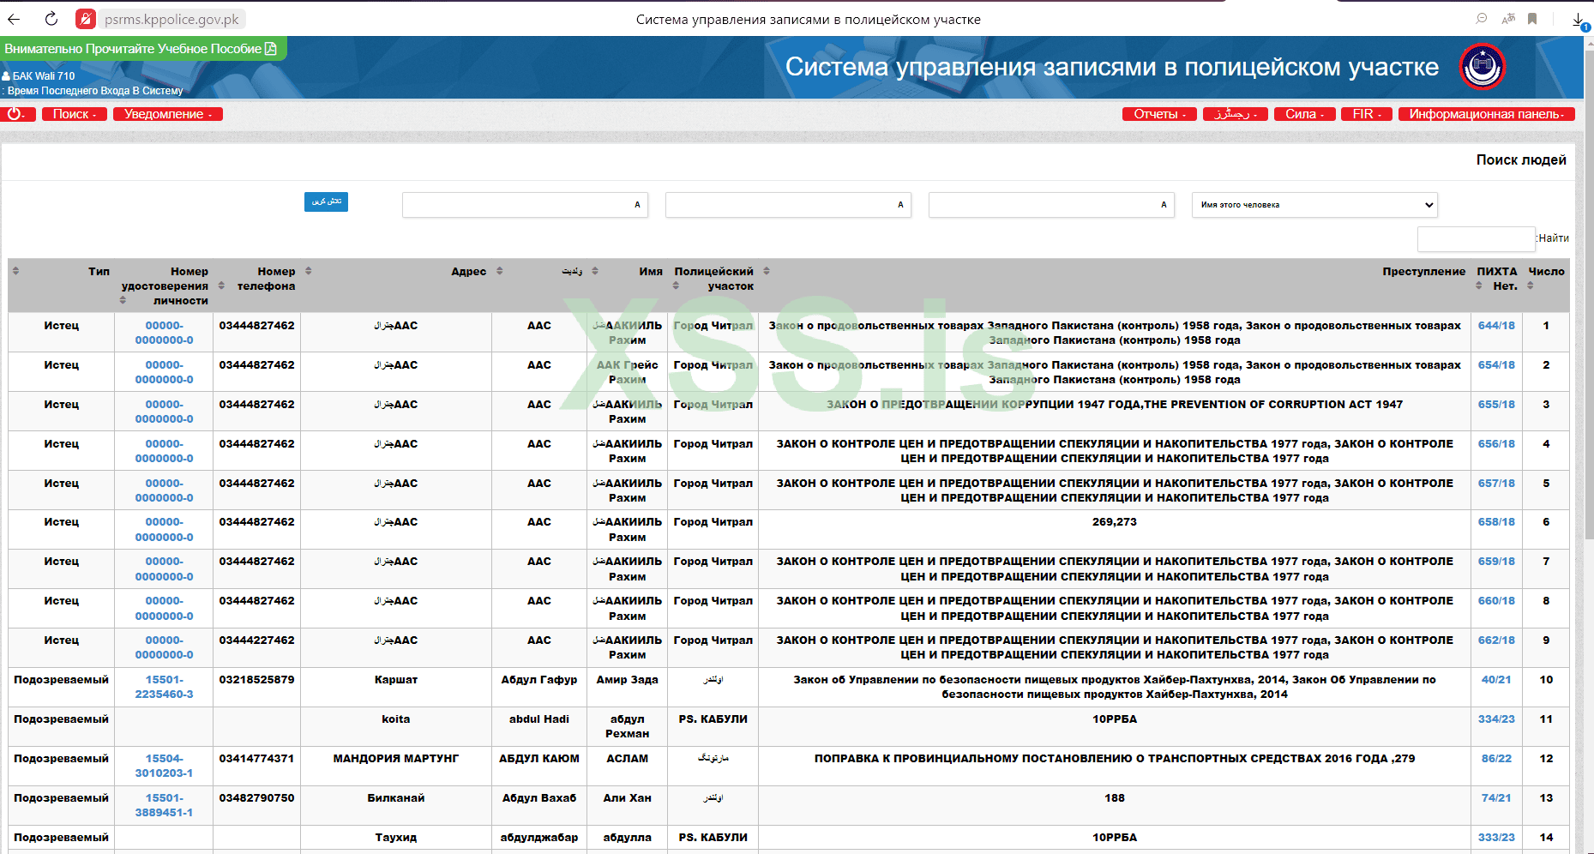This screenshot has height=854, width=1594.
Task: Sort by Полицейский участок column
Action: [676, 286]
